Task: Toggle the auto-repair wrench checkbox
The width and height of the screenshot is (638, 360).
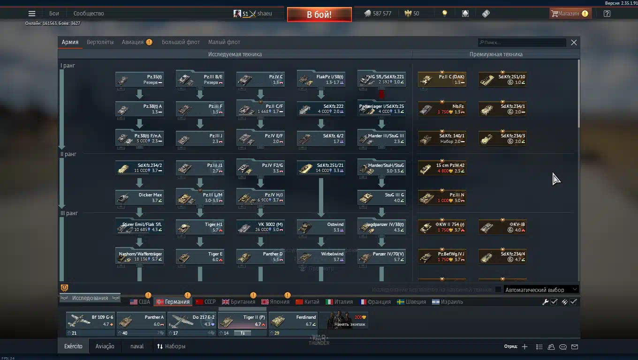Action: tap(554, 302)
